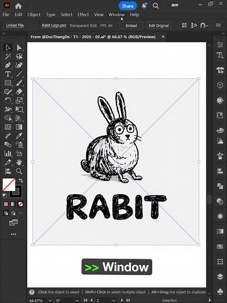227x303 pixels.
Task: Open the Layers panel icon
Action: 220,276
